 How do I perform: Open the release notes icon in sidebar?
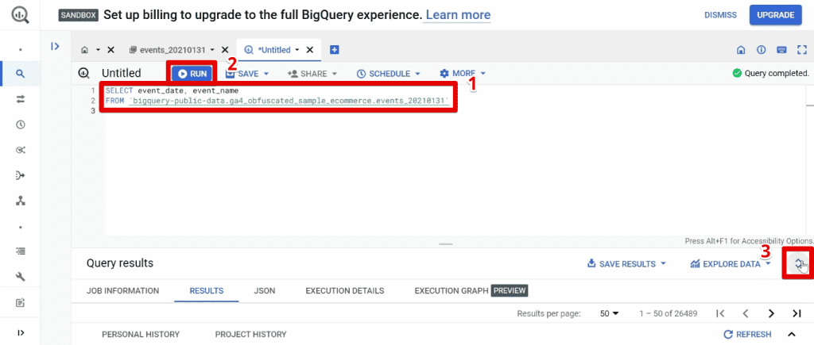coord(20,302)
